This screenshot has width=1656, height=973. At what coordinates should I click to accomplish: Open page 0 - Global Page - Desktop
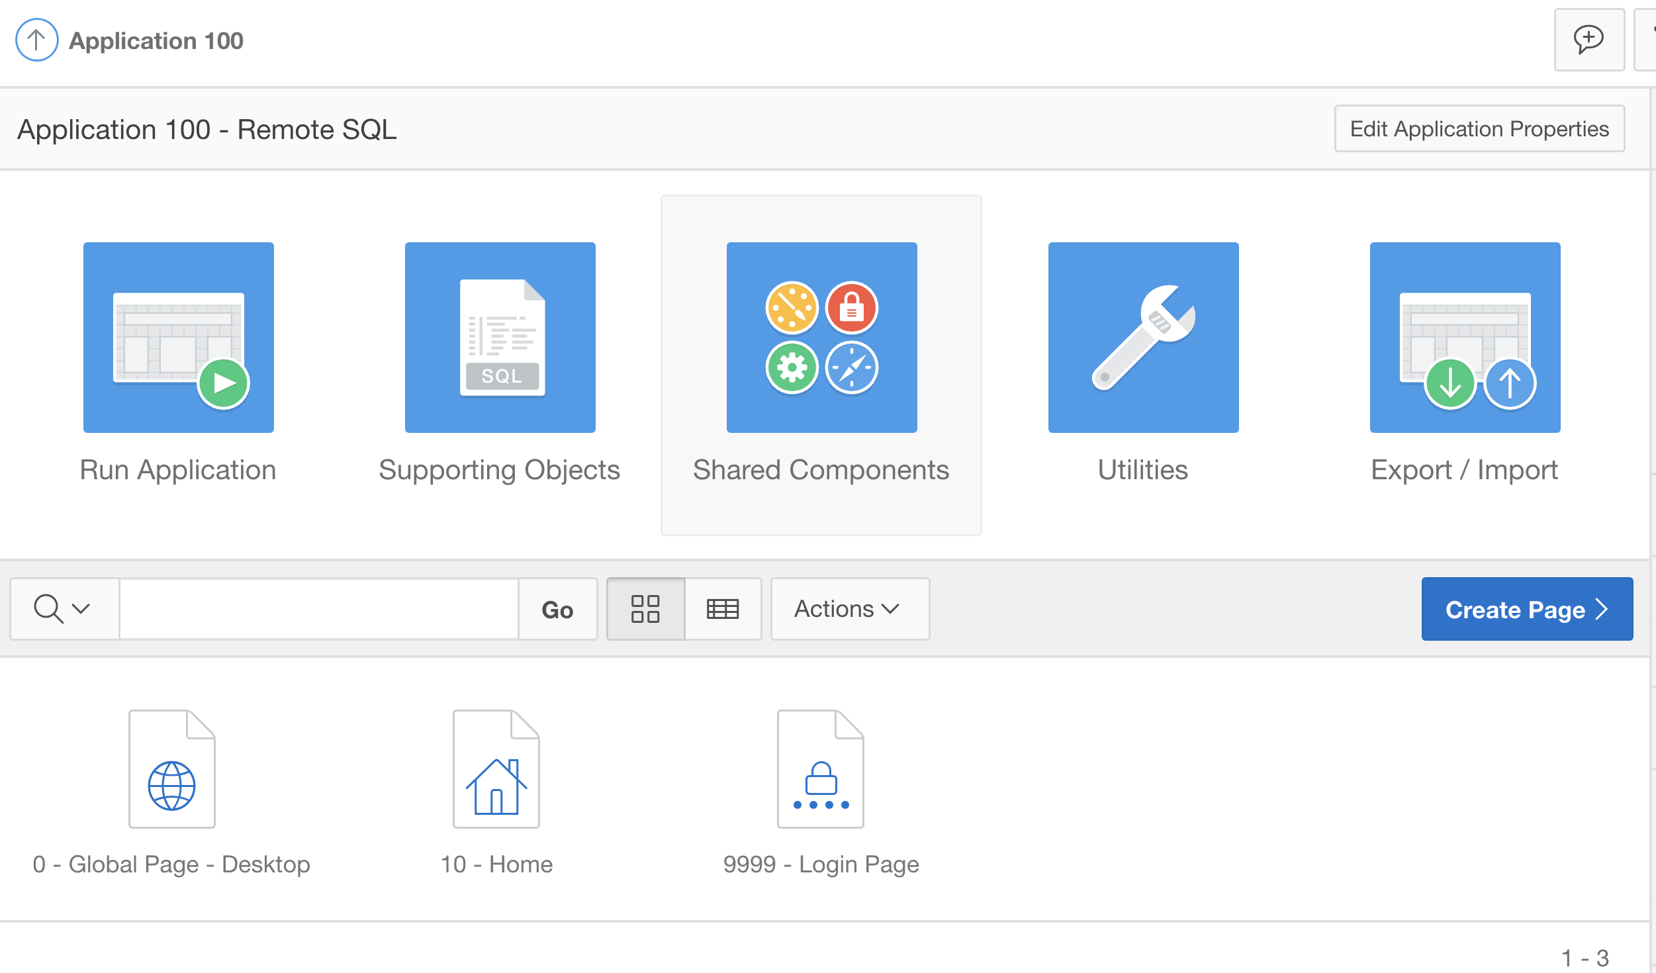tap(171, 768)
